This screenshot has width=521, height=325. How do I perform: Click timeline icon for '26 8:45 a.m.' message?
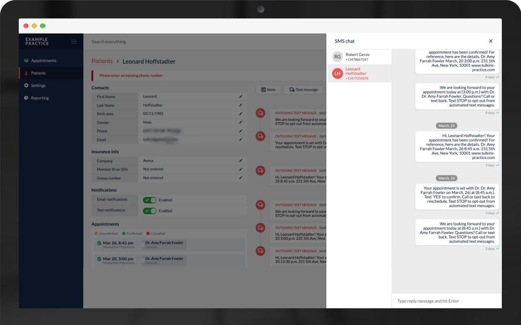pos(260,170)
